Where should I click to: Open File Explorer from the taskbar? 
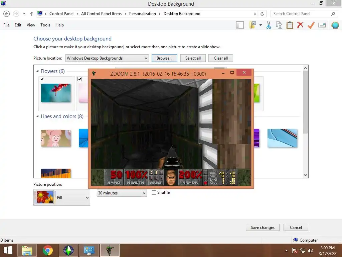(x=27, y=250)
